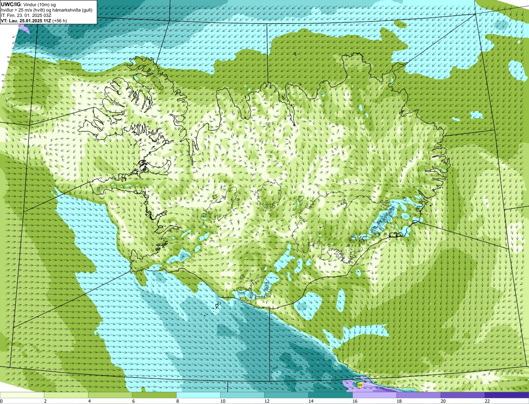Image resolution: width=529 pixels, height=404 pixels.
Task: Click the 'hviður > 25 m/s (hvítt)' description line
Action: [46, 10]
